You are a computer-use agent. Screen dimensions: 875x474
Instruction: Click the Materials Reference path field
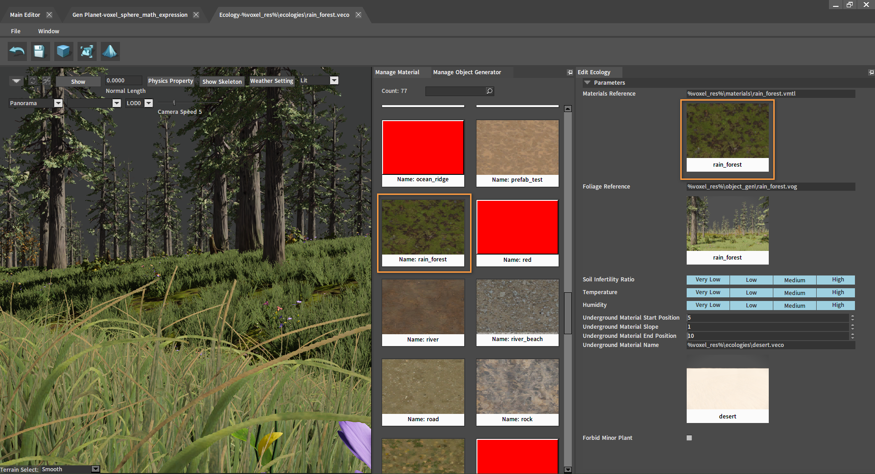(x=771, y=94)
